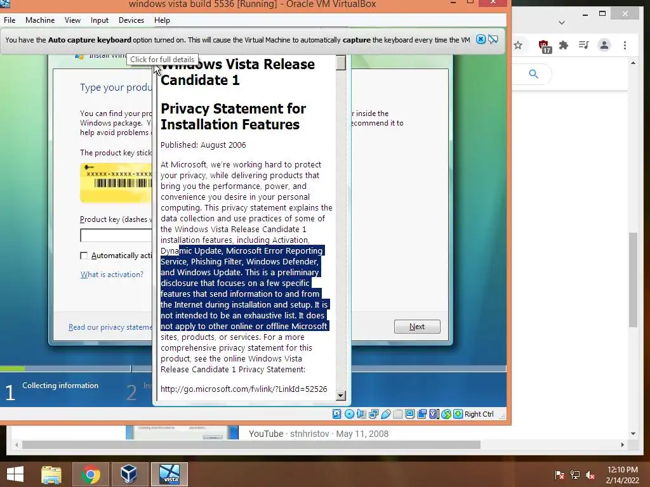Click the http://go.microsoft.com/fwlink URL text
650x487 pixels.
[x=244, y=389]
